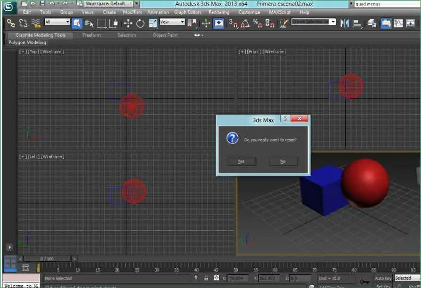
Task: Switch to the Freeform ribbon tab
Action: [91, 35]
